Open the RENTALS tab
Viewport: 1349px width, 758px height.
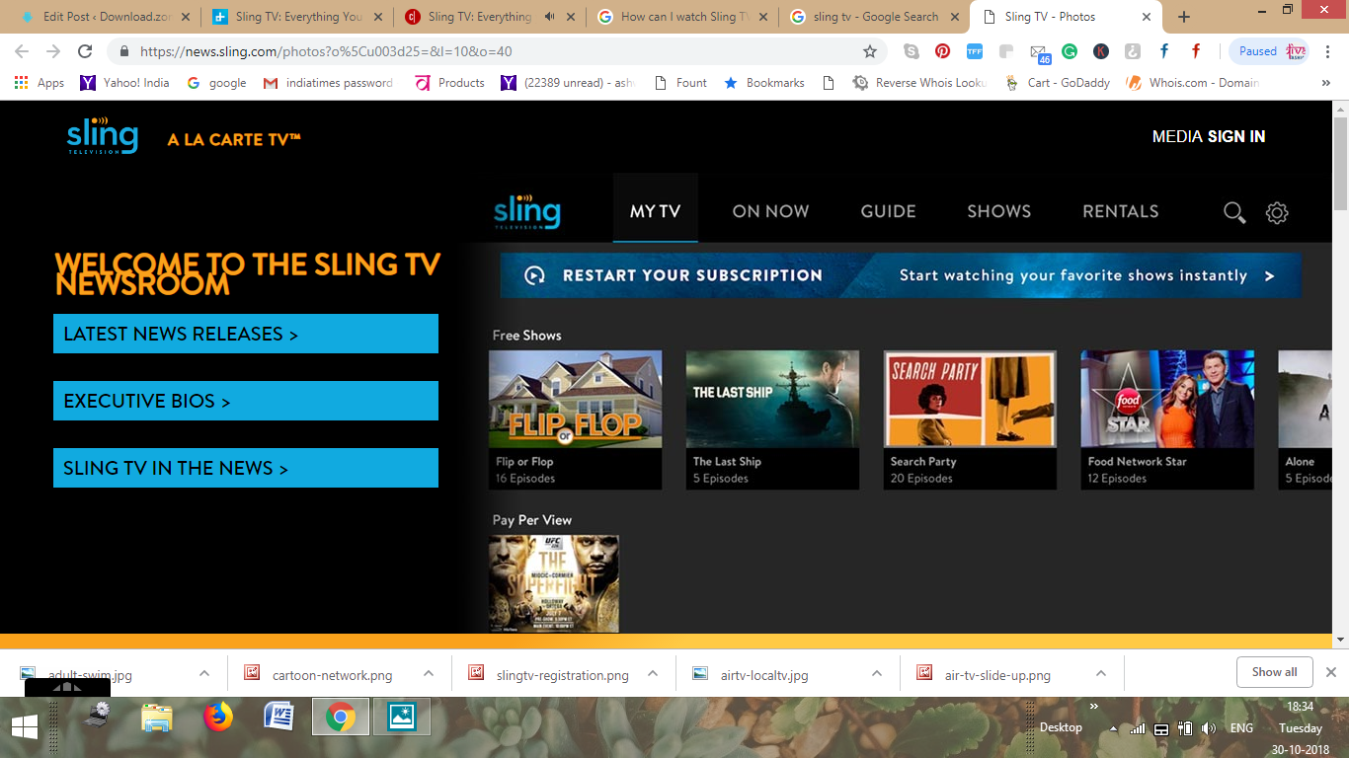point(1121,211)
